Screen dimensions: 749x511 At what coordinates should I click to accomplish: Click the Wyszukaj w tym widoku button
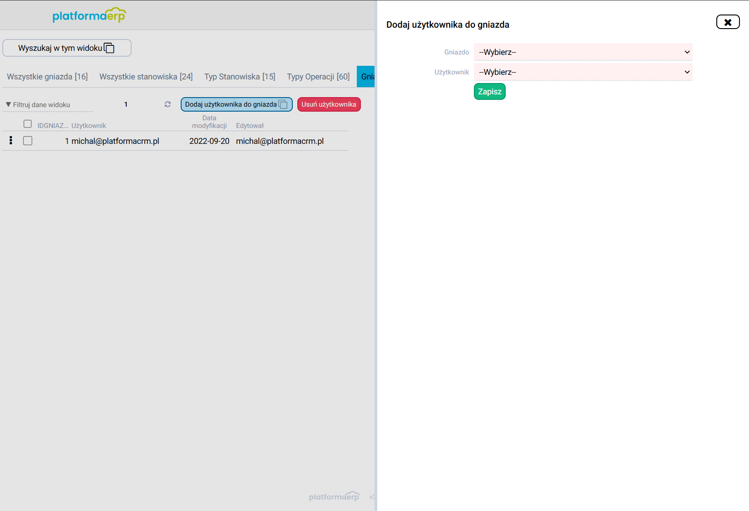[x=67, y=48]
